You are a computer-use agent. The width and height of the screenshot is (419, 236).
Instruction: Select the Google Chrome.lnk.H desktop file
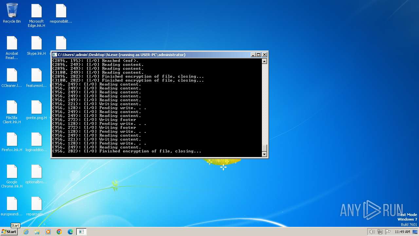pyautogui.click(x=12, y=176)
